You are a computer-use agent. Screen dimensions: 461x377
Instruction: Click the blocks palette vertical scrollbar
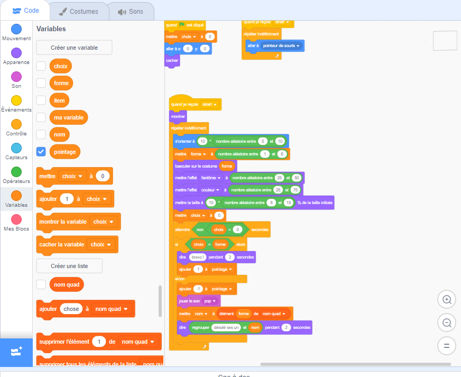160,301
